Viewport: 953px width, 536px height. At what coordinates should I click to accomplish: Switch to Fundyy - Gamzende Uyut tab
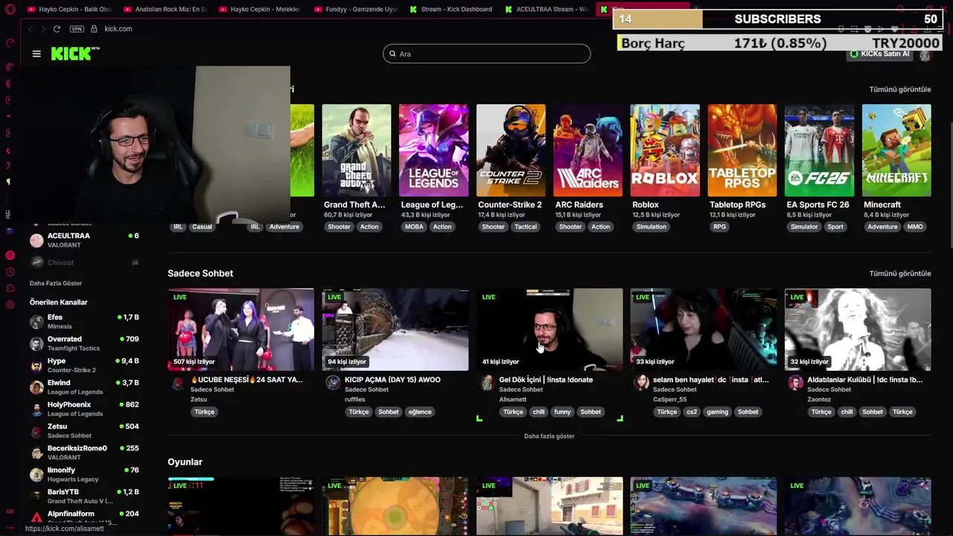pyautogui.click(x=355, y=9)
